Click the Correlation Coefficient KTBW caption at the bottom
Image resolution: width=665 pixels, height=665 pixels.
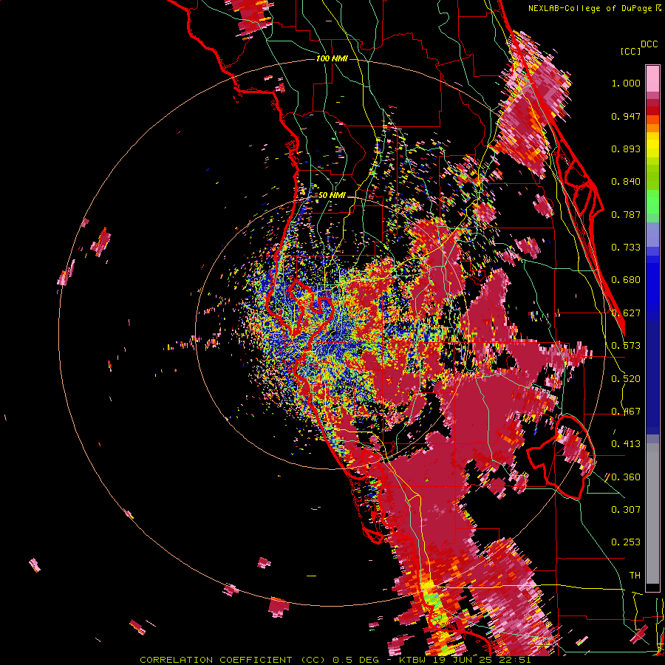(335, 660)
